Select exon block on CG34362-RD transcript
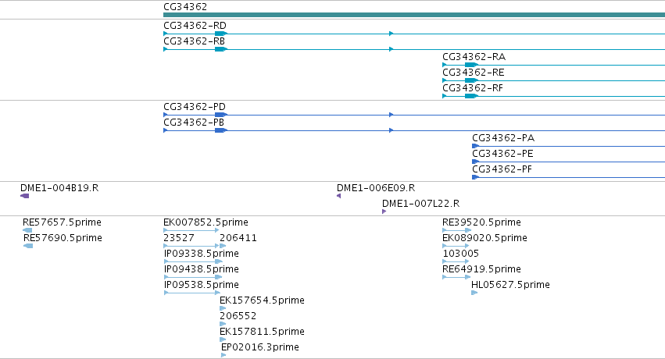 [221, 34]
